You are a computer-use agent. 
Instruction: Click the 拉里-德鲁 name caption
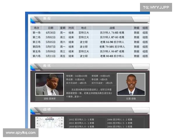click(131, 99)
